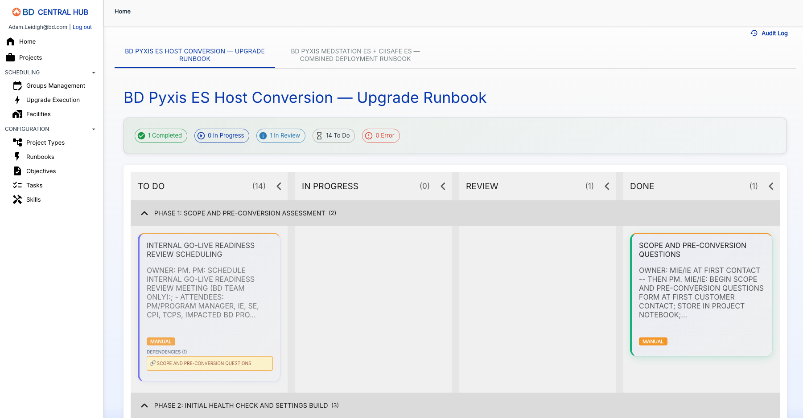Image resolution: width=803 pixels, height=418 pixels.
Task: Click the green checkmark icon in Completed chip
Action: 141,136
